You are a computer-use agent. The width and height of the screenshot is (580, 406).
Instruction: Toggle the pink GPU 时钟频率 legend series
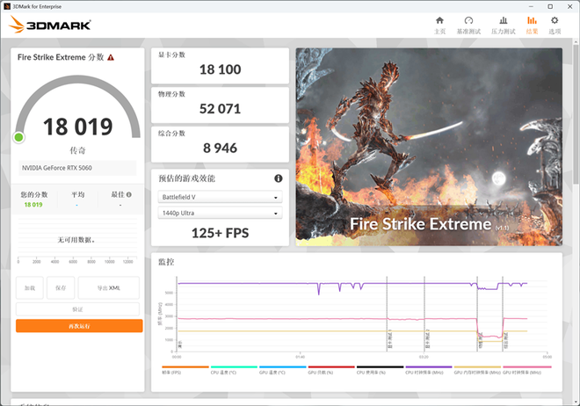(x=527, y=370)
